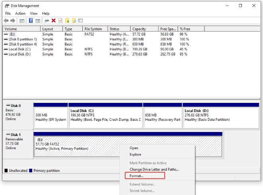Click the 98 % free cell
Viewport: 263px width, 195px height.
[x=183, y=34]
